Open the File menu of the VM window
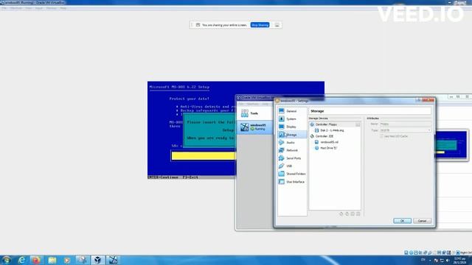The height and width of the screenshot is (265, 472). 4,8
